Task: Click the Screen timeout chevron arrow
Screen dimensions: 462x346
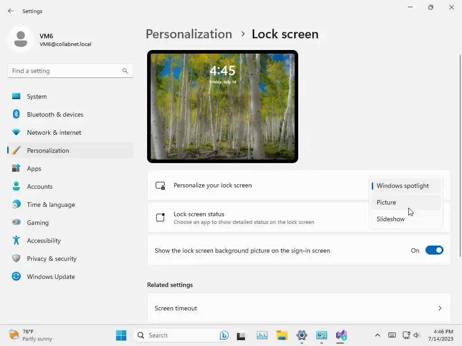Action: click(439, 308)
